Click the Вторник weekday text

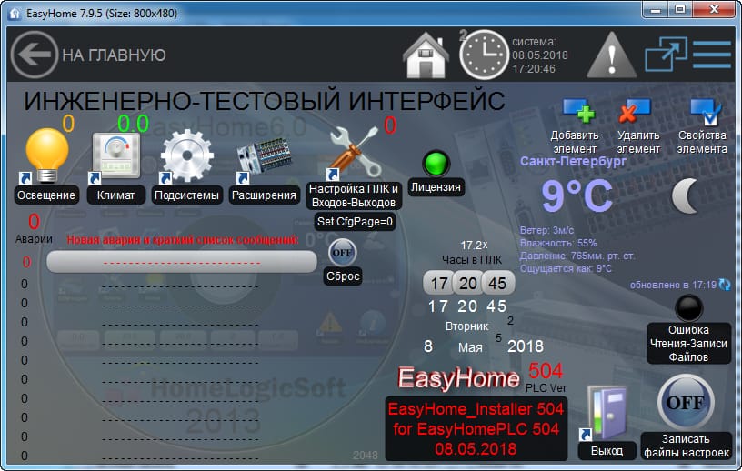tap(467, 326)
